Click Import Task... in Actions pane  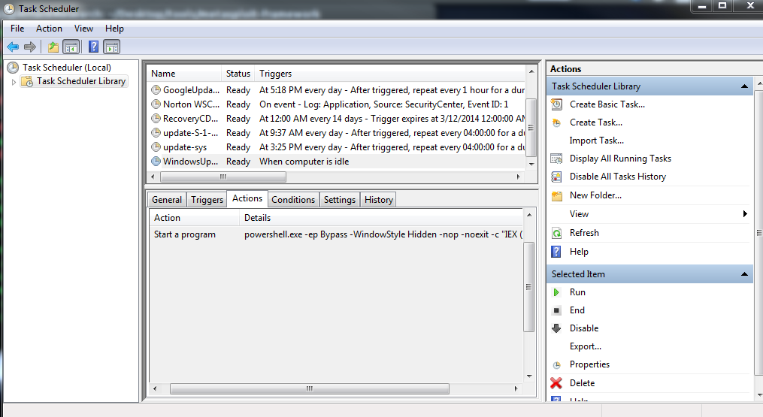click(x=597, y=141)
